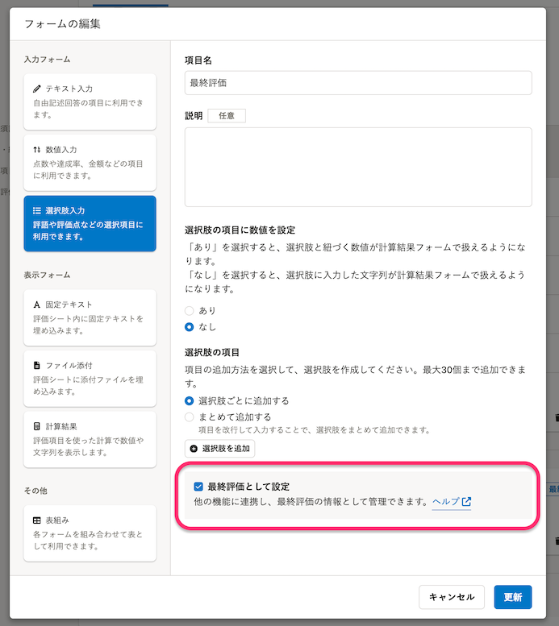The width and height of the screenshot is (559, 626).
Task: Click the 選択肢を追加 button
Action: coord(219,448)
